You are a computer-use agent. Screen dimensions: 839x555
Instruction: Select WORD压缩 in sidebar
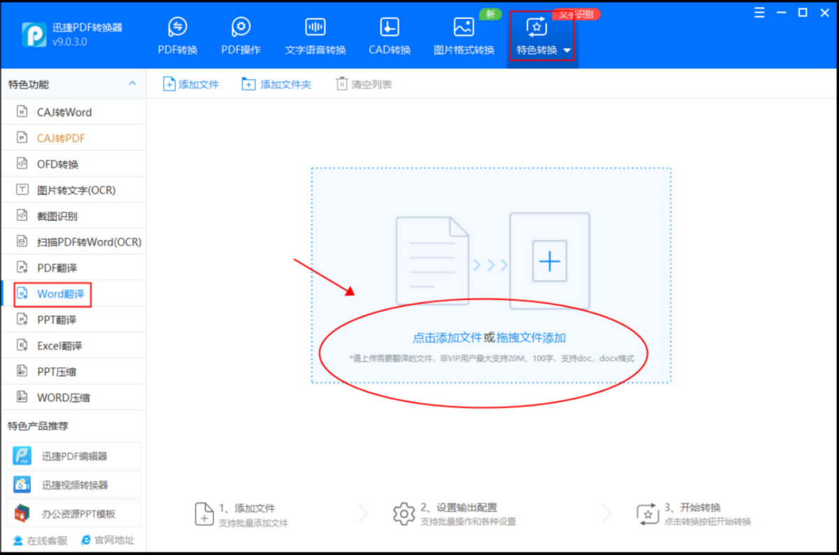pos(73,397)
